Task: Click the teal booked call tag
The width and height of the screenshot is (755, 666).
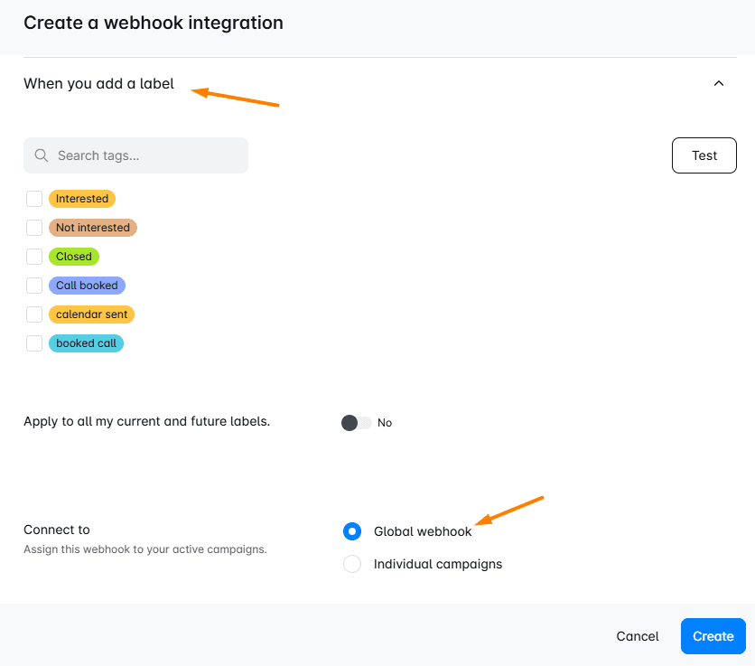Action: (86, 343)
